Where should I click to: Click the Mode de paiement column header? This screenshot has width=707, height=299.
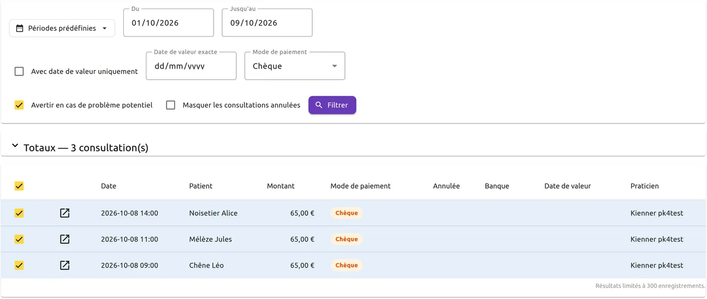pyautogui.click(x=361, y=186)
